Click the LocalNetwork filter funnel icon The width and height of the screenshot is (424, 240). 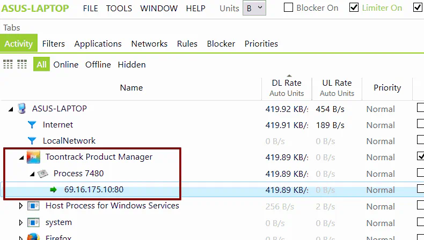tap(32, 141)
